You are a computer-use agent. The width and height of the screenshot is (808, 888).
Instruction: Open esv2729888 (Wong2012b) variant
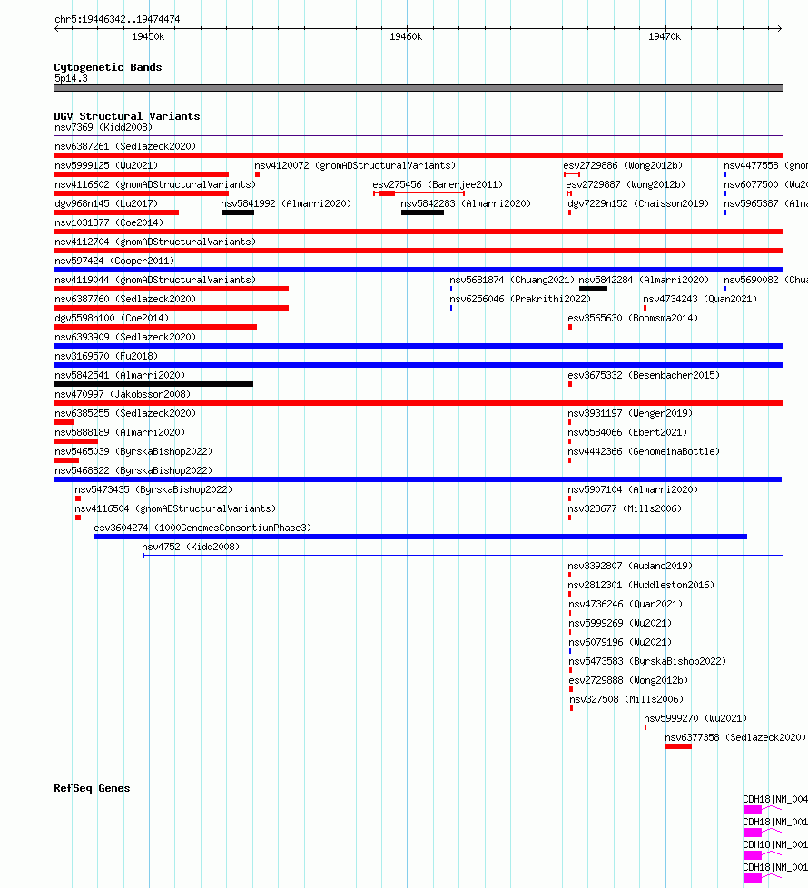(x=628, y=681)
